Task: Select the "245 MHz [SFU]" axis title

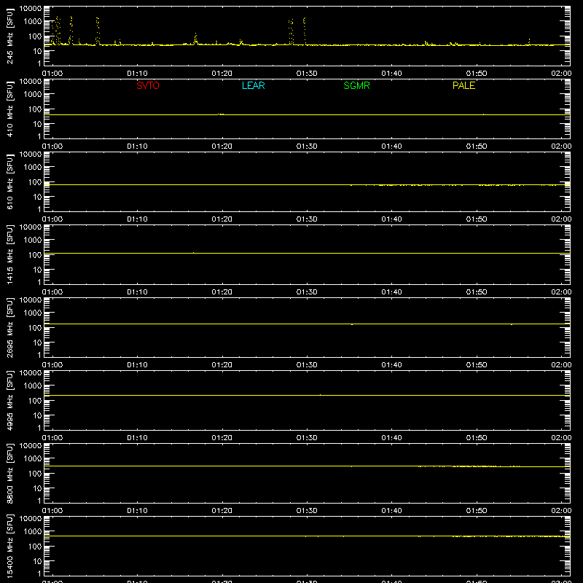Action: (x=10, y=36)
